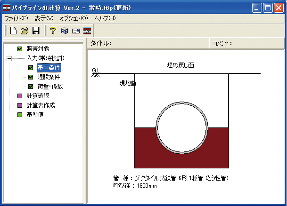The height and width of the screenshot is (206, 287).
Task: Click the purple square beside 計算書作成
Action: click(x=20, y=105)
